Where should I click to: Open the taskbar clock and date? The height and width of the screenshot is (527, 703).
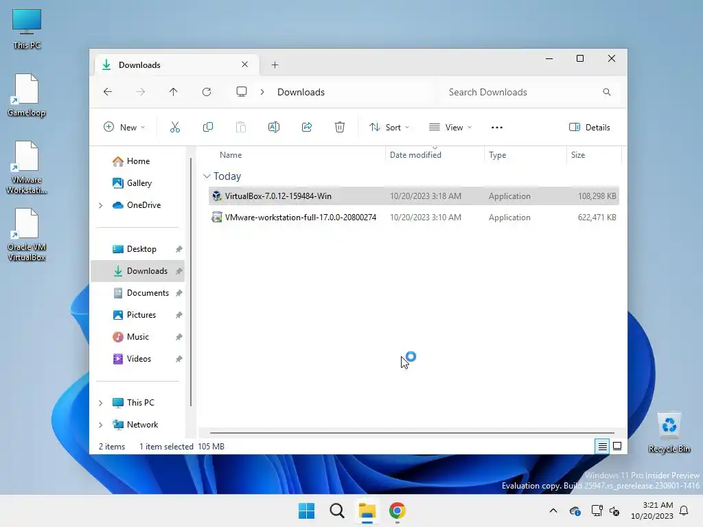(x=652, y=511)
